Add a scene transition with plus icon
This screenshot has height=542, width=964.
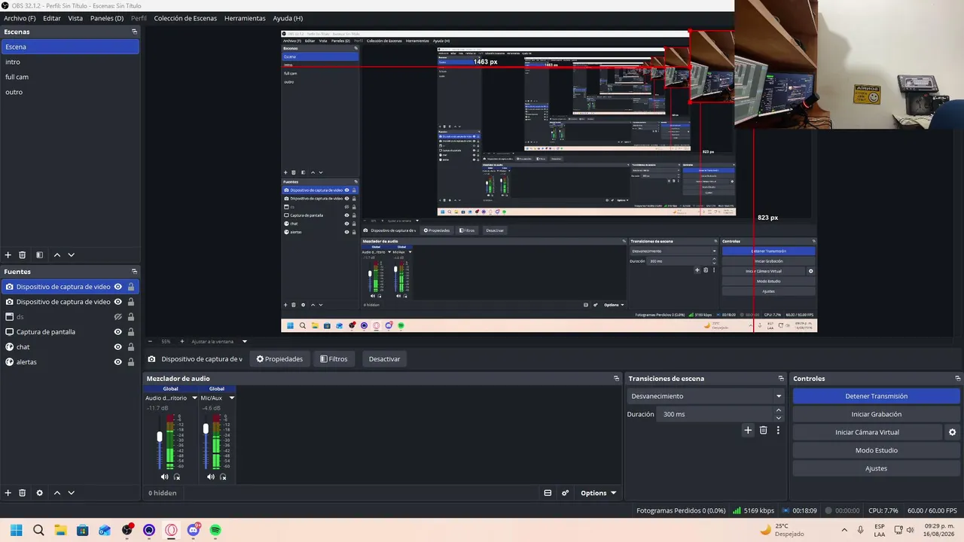point(748,431)
